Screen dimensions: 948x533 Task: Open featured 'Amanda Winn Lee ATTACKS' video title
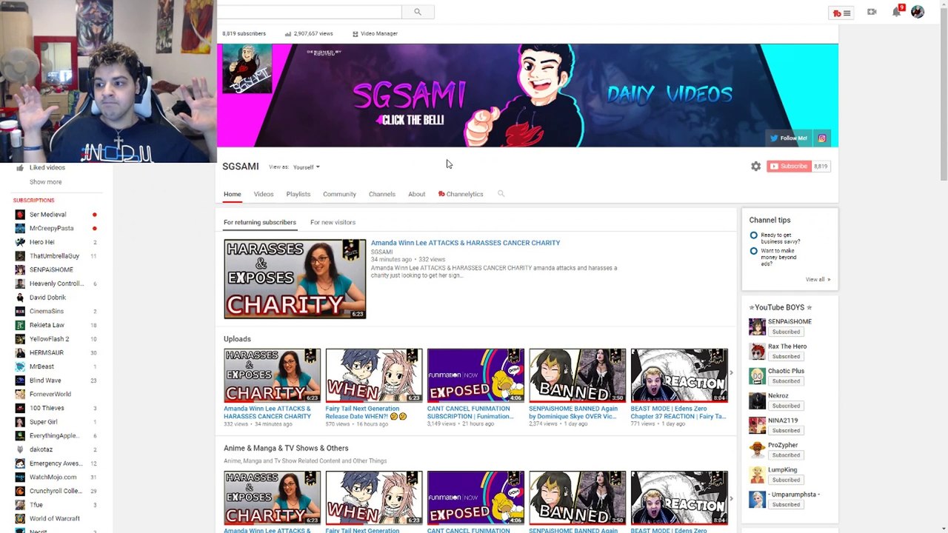(x=465, y=243)
